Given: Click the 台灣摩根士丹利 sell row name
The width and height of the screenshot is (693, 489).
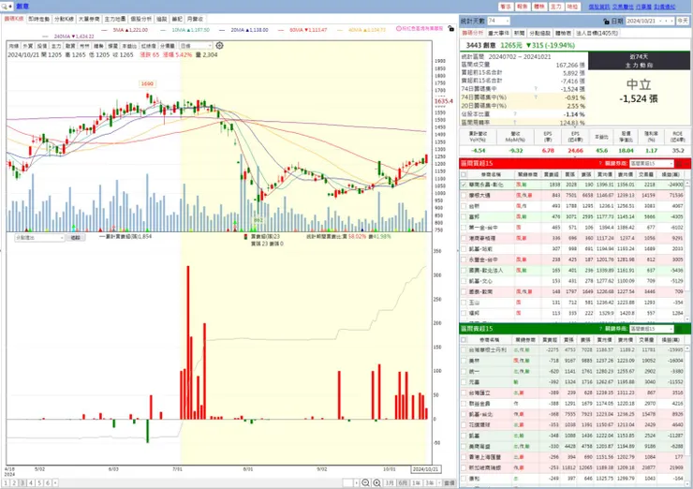Looking at the screenshot, I should tap(488, 350).
